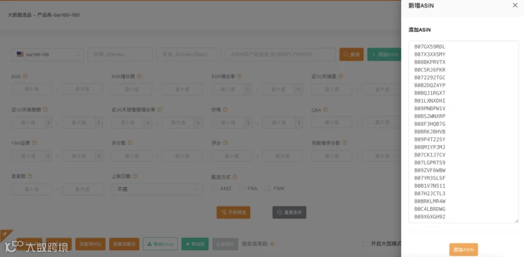Click the help icon next to 近30天销量
Viewport: 524px width, 257px height.
(341, 76)
